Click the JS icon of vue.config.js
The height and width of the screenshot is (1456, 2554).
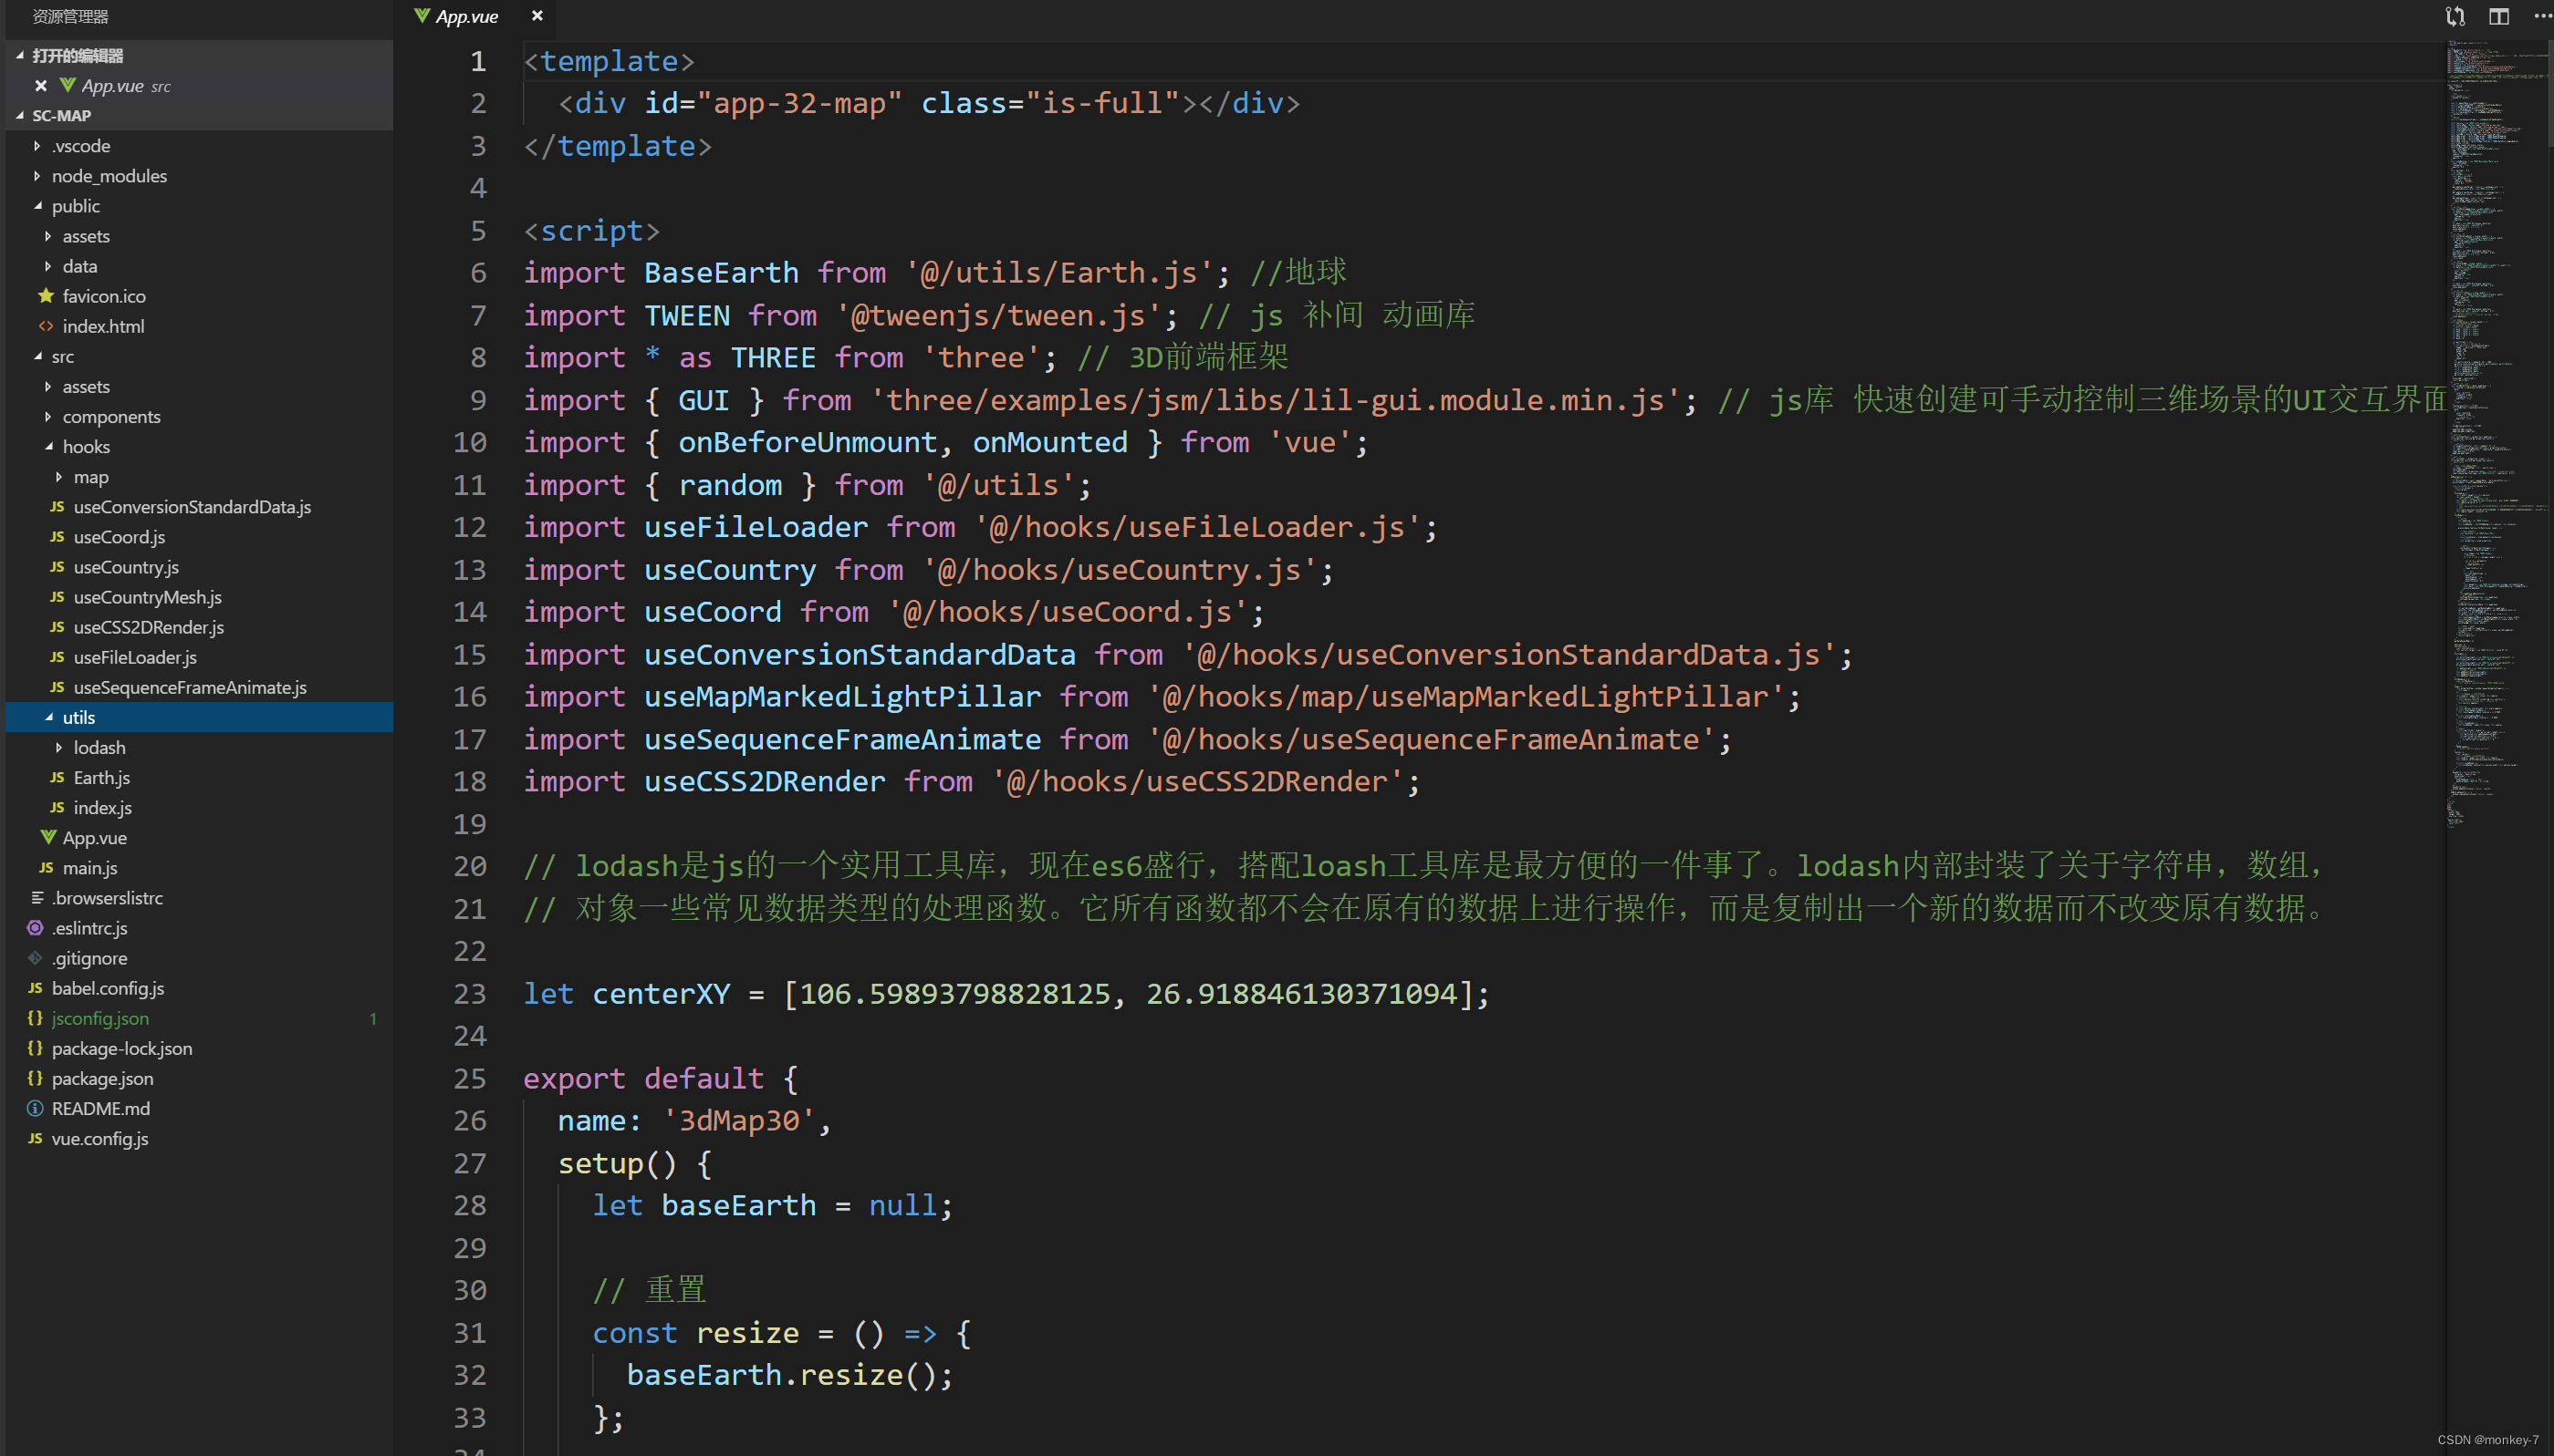pos(35,1138)
